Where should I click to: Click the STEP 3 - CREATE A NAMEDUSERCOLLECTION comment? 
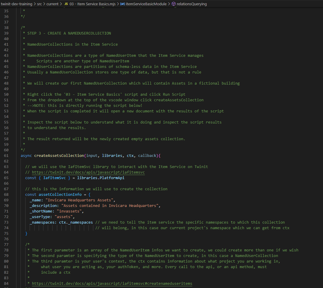pos(69,33)
